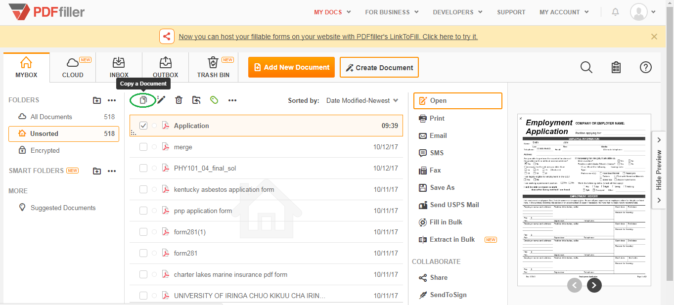Check the pnp application form checkbox
The height and width of the screenshot is (305, 674).
pos(143,211)
